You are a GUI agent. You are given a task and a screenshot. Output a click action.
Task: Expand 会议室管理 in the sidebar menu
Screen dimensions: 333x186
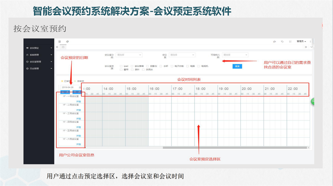39,62
